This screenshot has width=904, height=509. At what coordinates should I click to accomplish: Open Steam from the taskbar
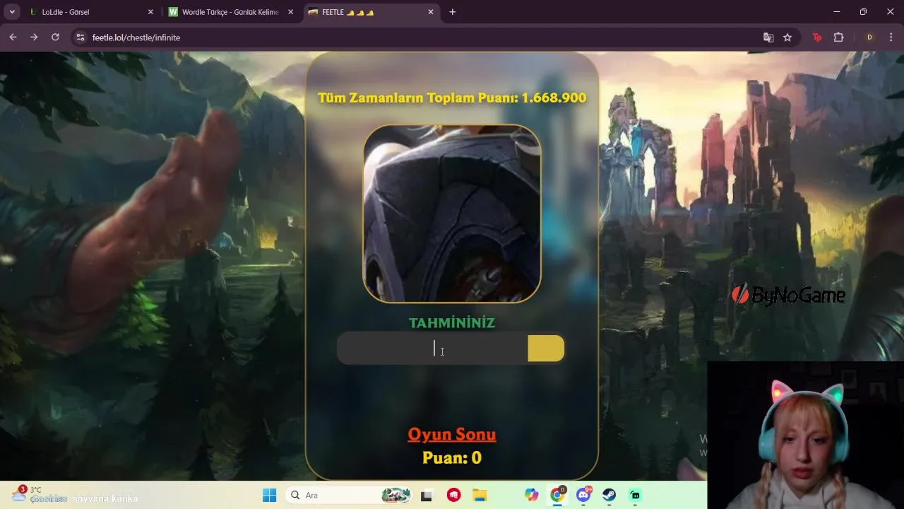[609, 495]
